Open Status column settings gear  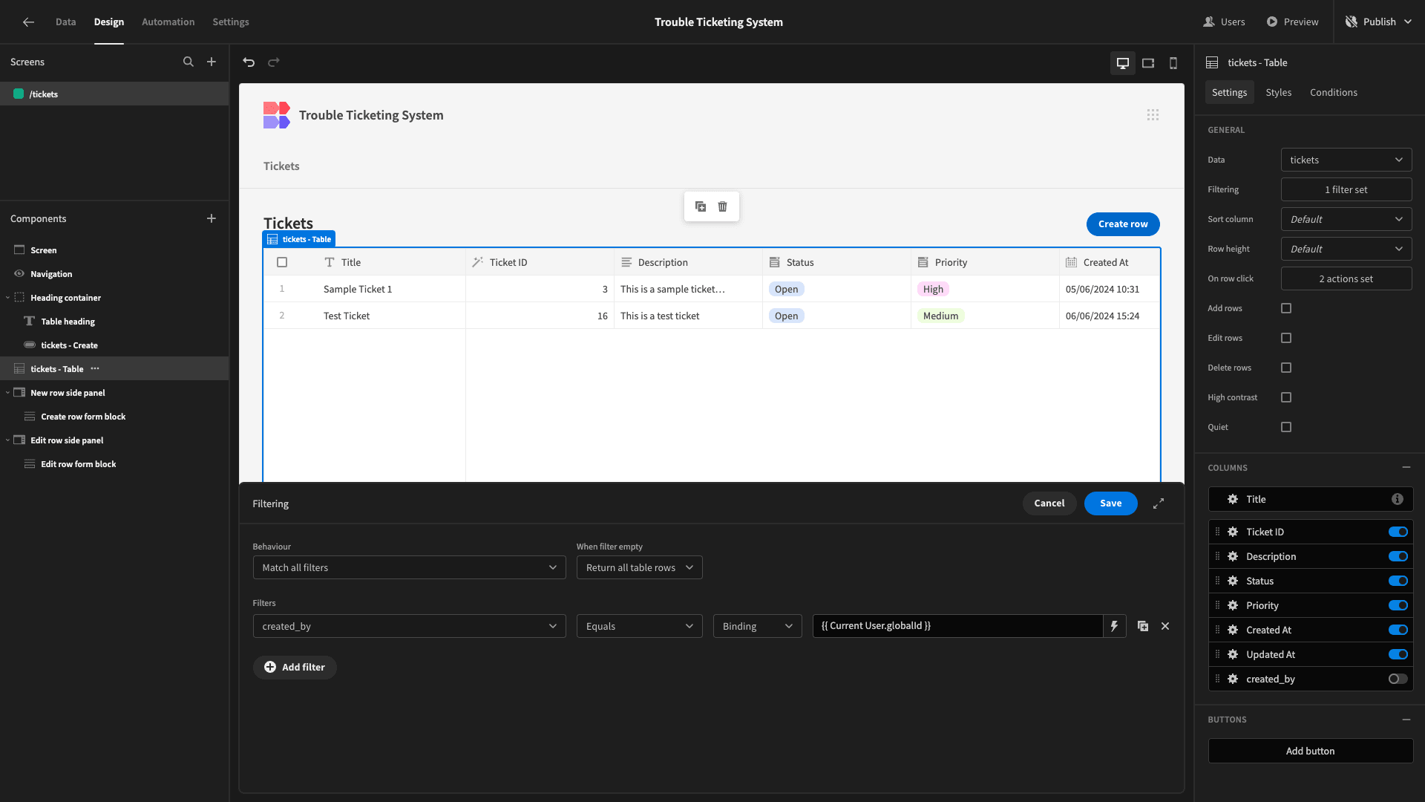[x=1233, y=581]
